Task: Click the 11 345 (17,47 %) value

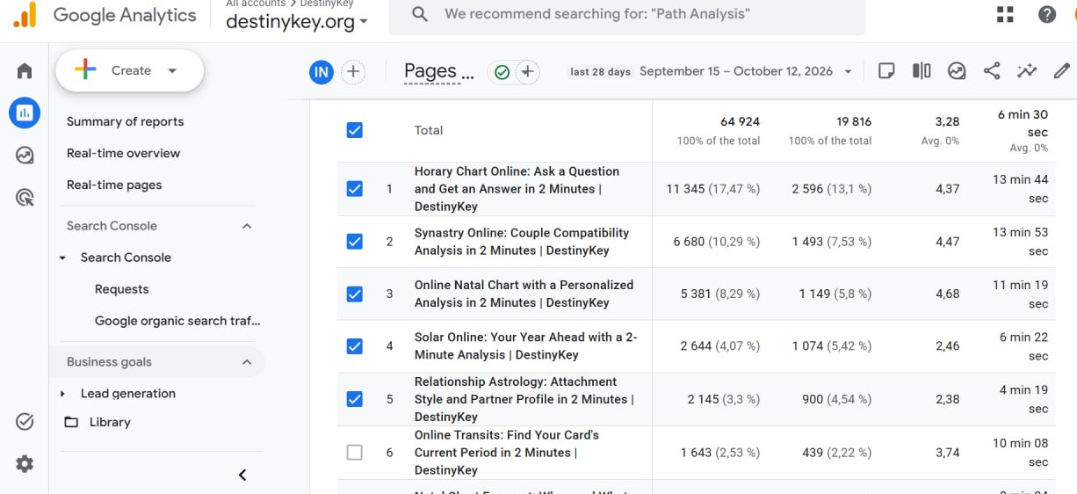Action: coord(713,189)
